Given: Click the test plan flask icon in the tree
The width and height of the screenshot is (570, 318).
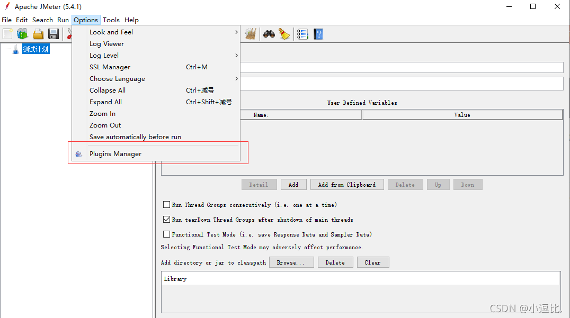Looking at the screenshot, I should point(15,49).
